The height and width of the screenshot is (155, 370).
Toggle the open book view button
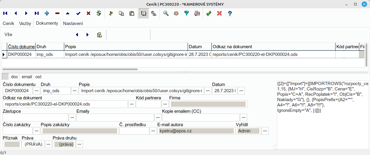click(144, 13)
